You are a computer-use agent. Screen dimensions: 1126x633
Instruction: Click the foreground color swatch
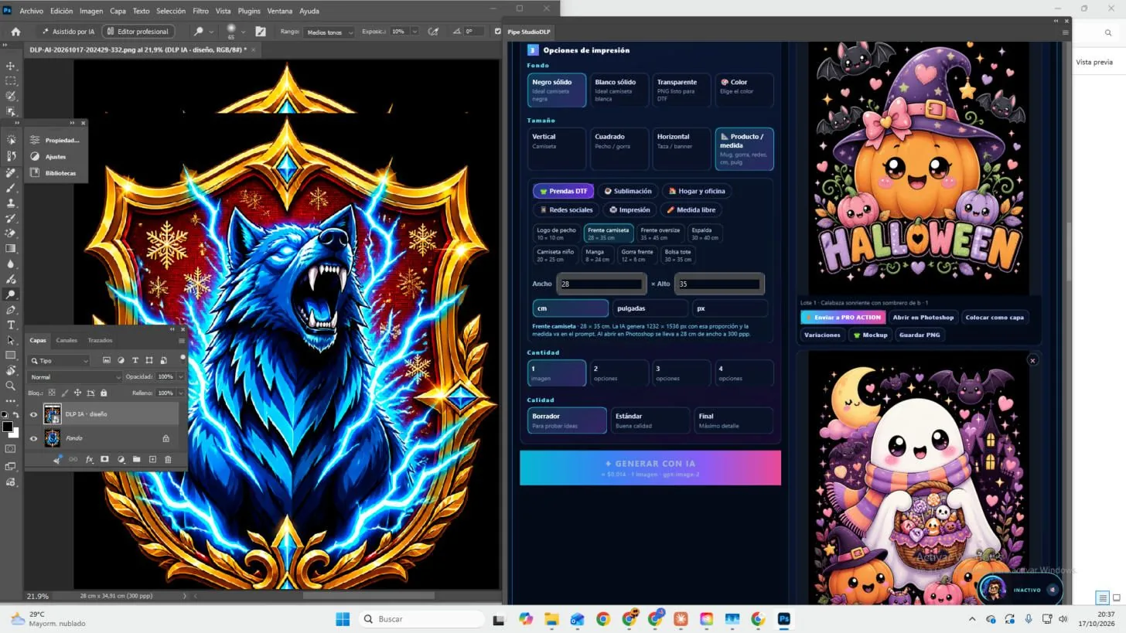7,427
